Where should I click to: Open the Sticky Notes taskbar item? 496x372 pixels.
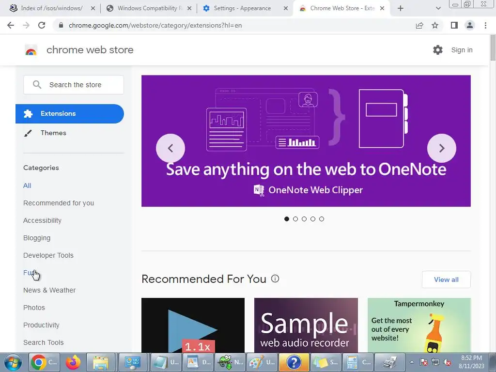(x=326, y=362)
